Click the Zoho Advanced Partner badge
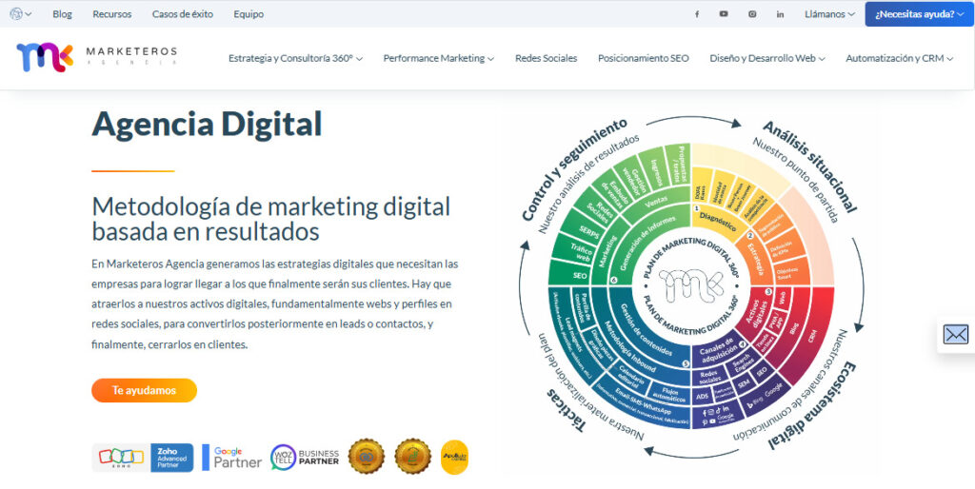Image resolution: width=975 pixels, height=489 pixels. 143,458
